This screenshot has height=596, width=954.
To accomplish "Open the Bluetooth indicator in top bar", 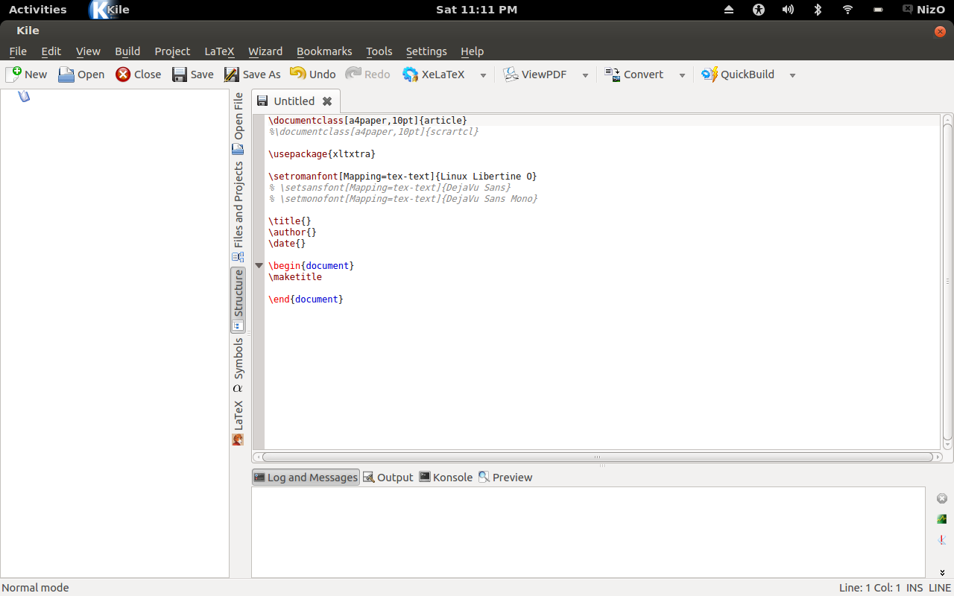I will click(x=818, y=10).
